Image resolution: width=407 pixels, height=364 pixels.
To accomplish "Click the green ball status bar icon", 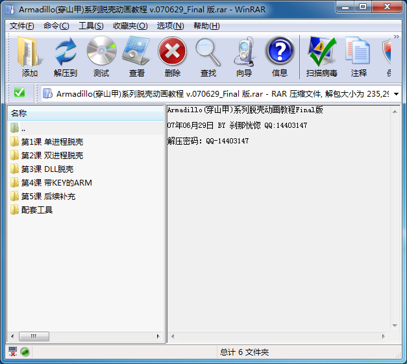I will click(x=25, y=352).
